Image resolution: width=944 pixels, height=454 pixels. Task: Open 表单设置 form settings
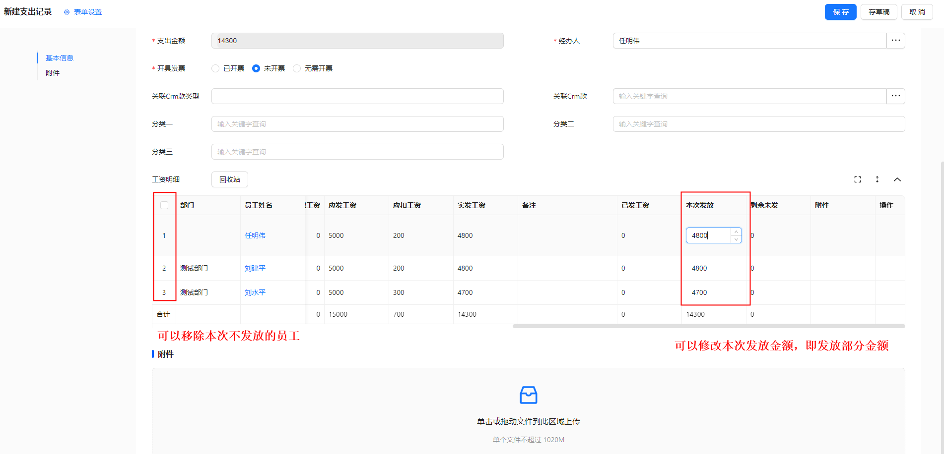pos(83,12)
